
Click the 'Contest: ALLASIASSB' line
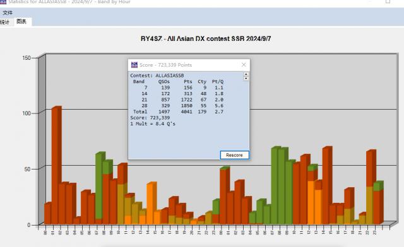click(157, 76)
